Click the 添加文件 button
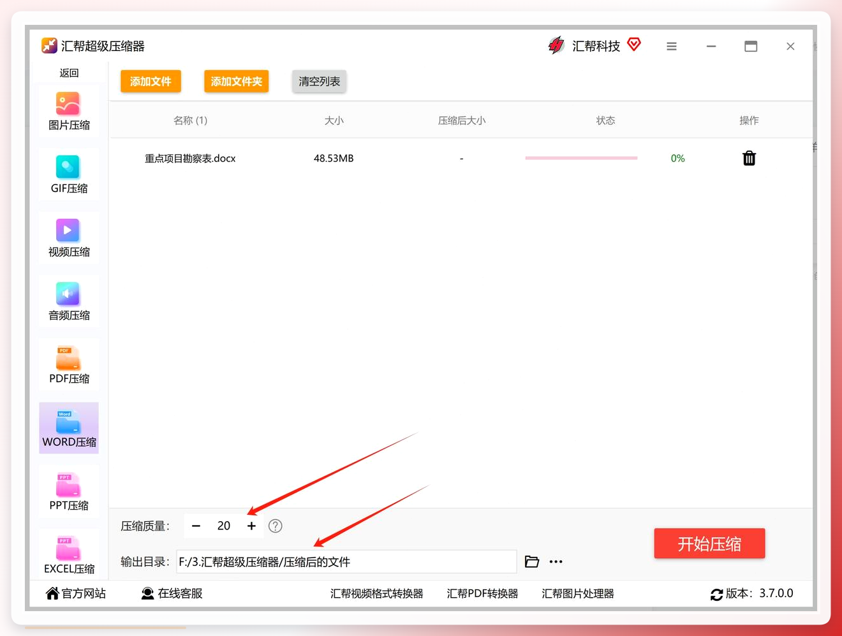This screenshot has width=842, height=636. pyautogui.click(x=151, y=81)
